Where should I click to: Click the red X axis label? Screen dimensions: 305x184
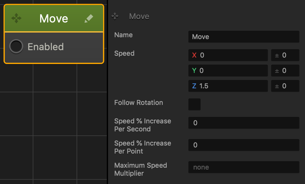194,55
